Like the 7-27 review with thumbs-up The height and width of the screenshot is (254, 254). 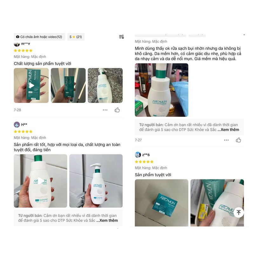click(x=238, y=140)
